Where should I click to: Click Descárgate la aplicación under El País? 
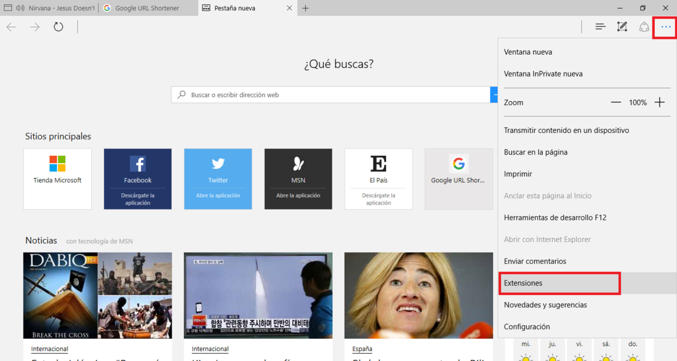379,199
